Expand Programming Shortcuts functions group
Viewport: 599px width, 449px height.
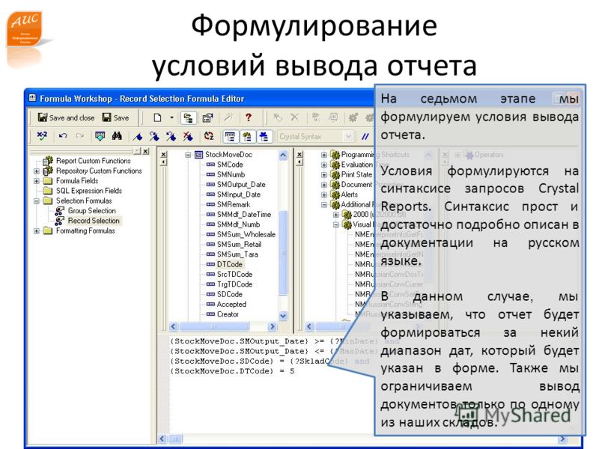point(324,155)
